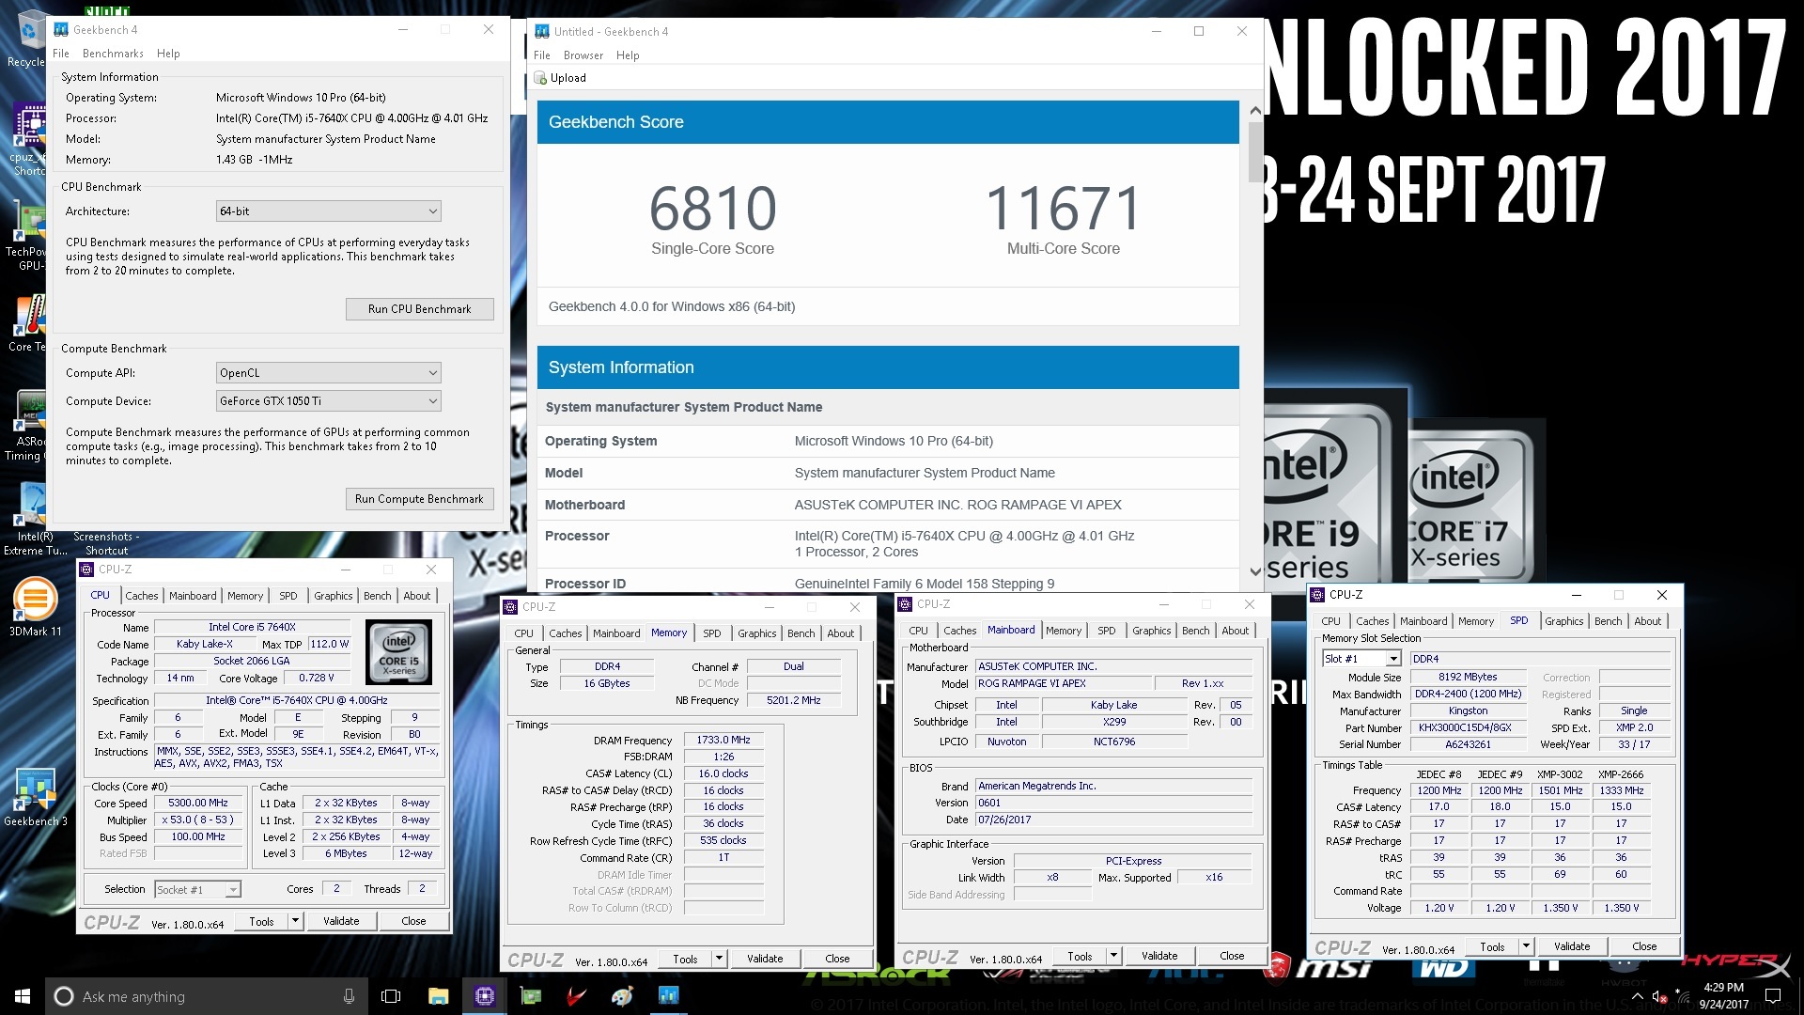Select the 3DMark 11 desktop icon

[35, 607]
